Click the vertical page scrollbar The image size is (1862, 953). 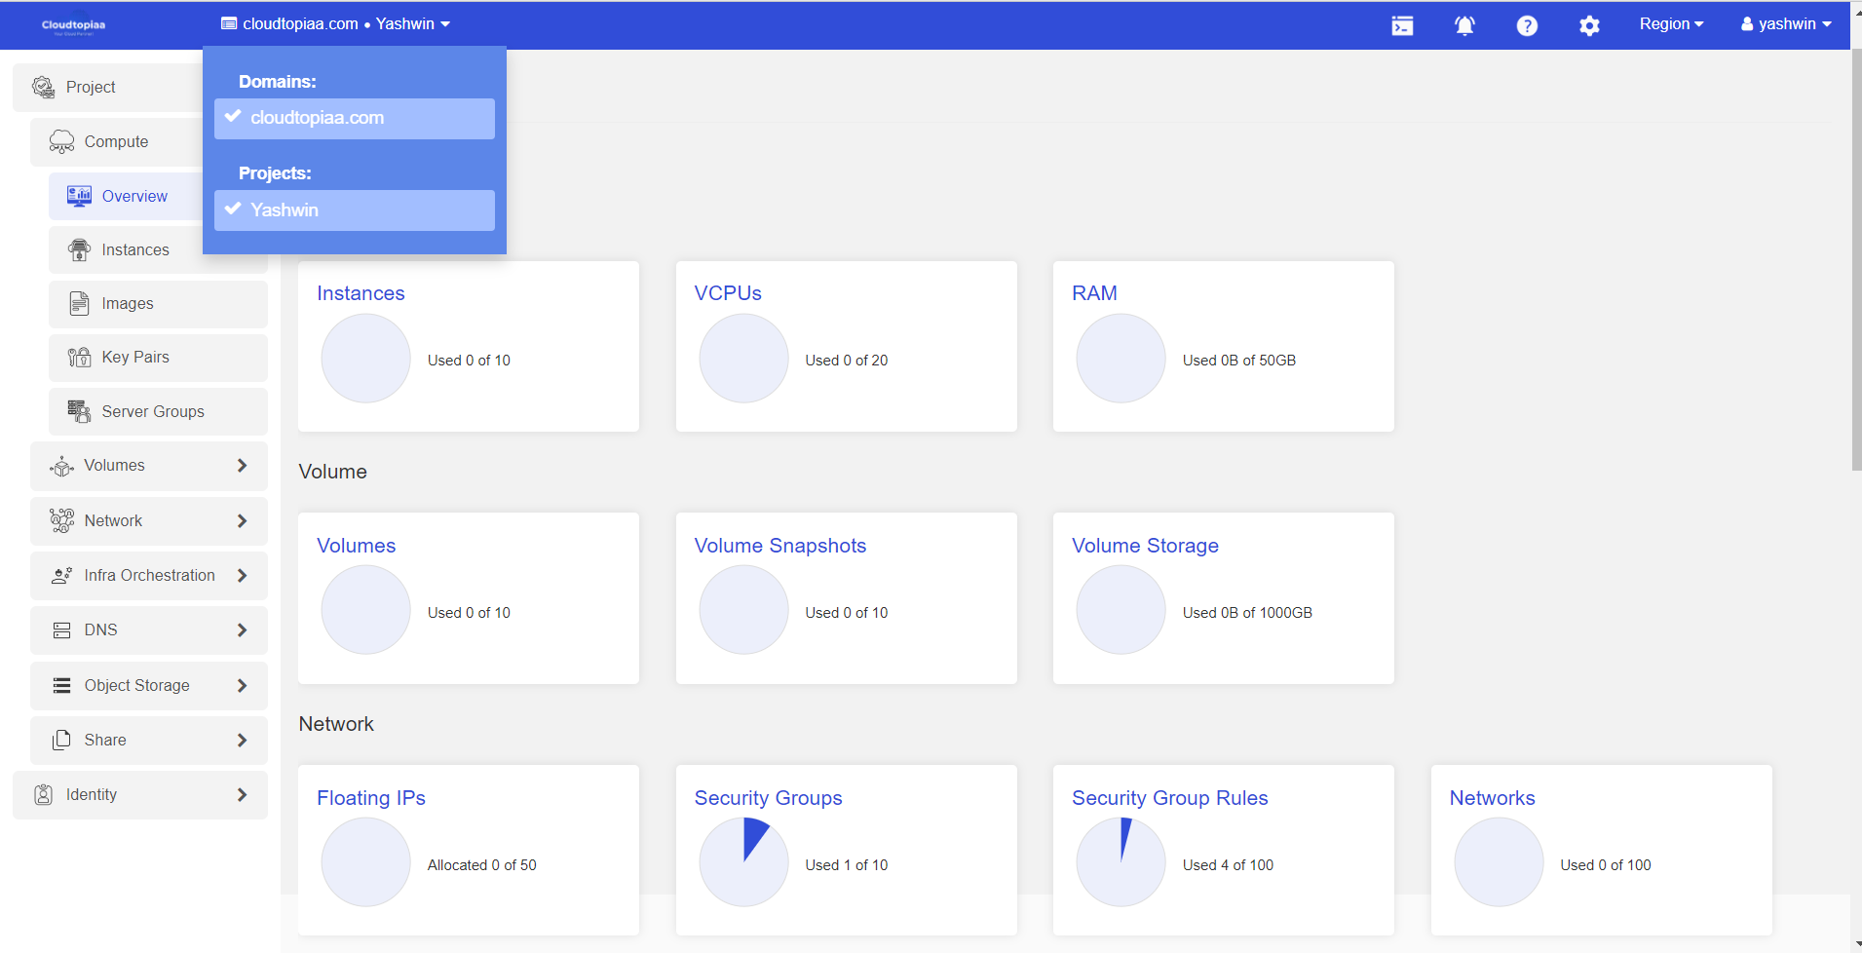(x=1855, y=292)
